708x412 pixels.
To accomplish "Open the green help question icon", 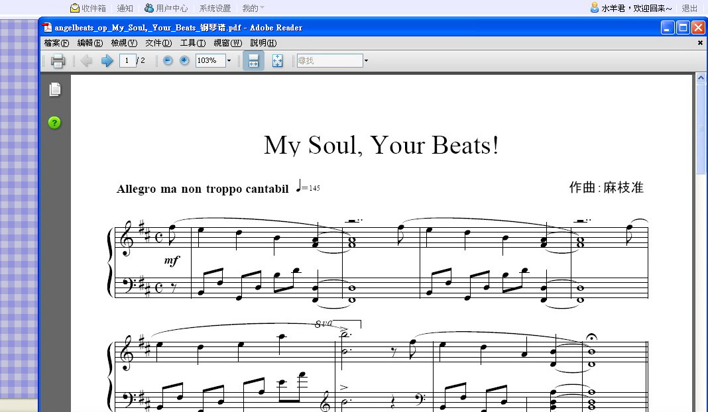I will point(54,123).
